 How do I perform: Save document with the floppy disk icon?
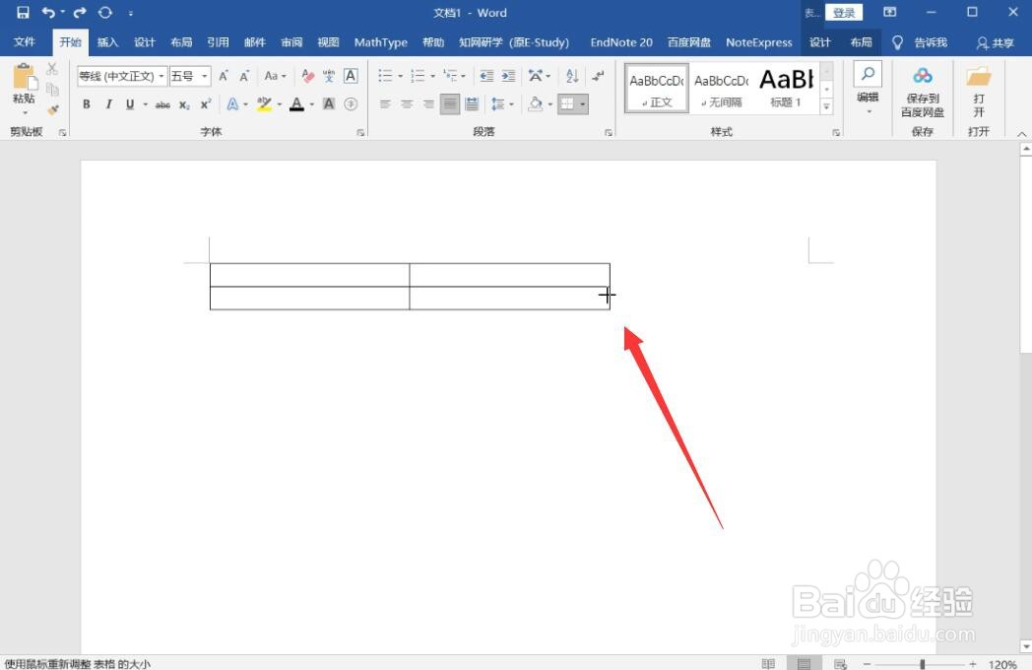point(23,13)
